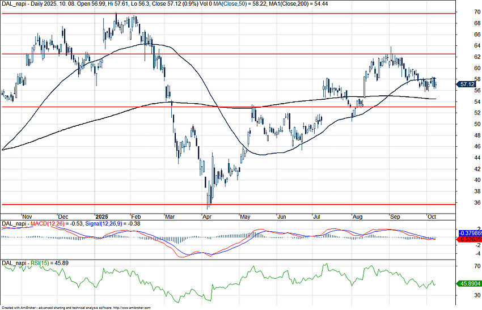Click the Aug month label on time axis
482x310 pixels.
point(358,216)
